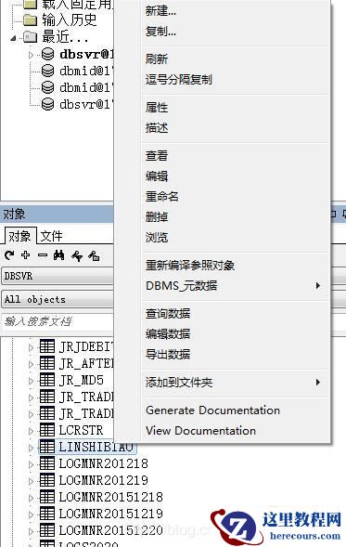346x547 pixels.
Task: Click the plus icon in object toolbar
Action: [25, 255]
